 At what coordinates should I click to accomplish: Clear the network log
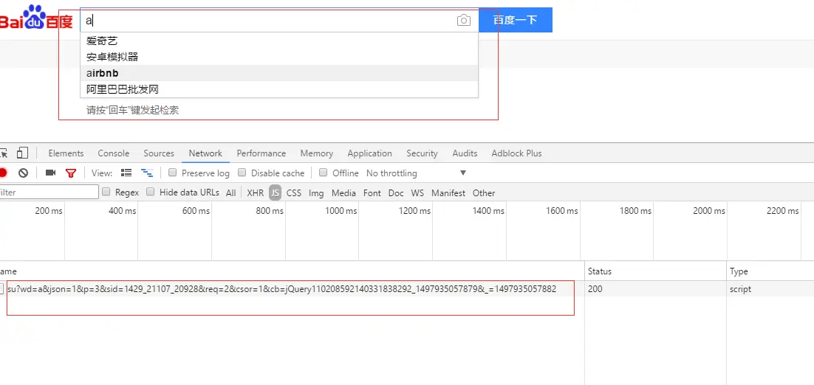(x=24, y=173)
